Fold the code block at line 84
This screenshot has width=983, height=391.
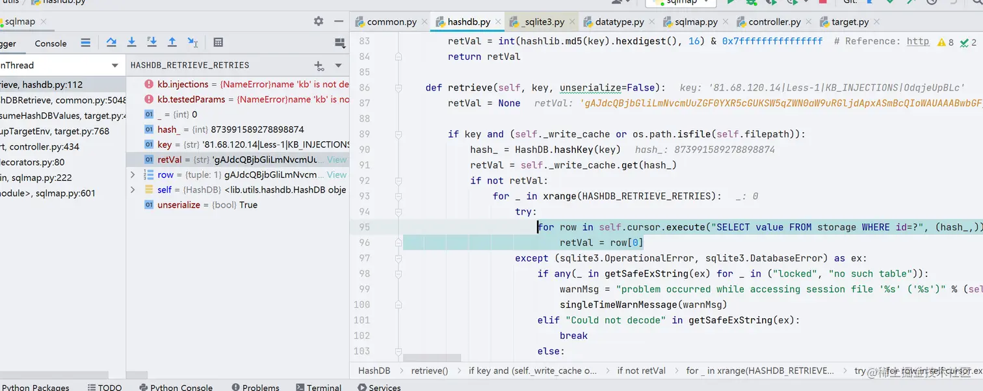[398, 57]
